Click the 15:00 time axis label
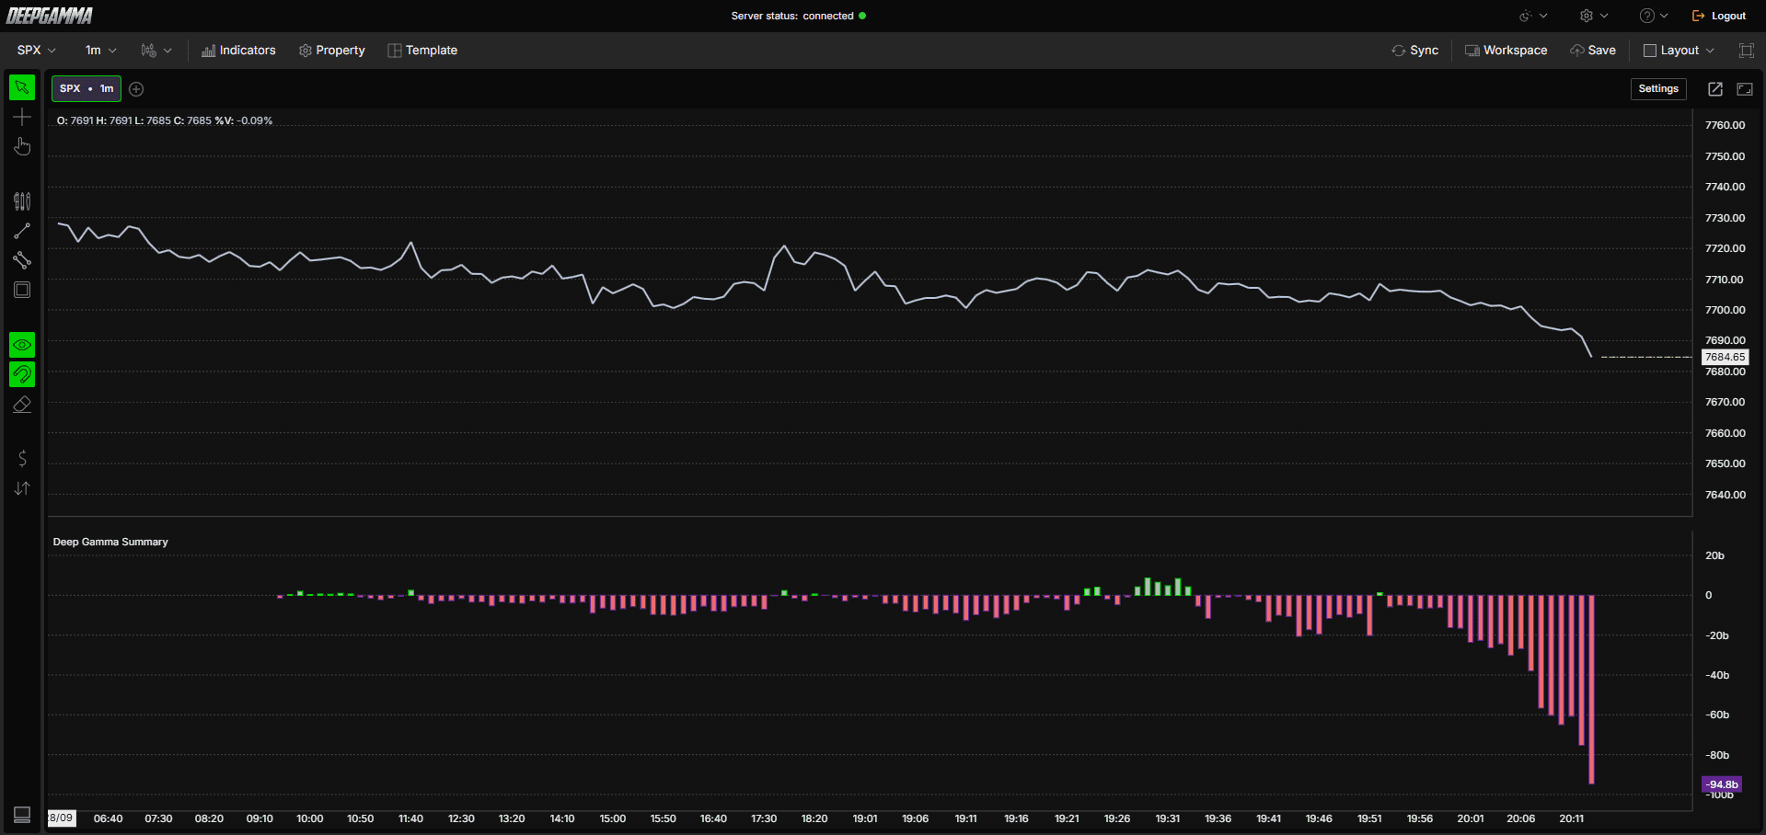1766x835 pixels. [613, 818]
